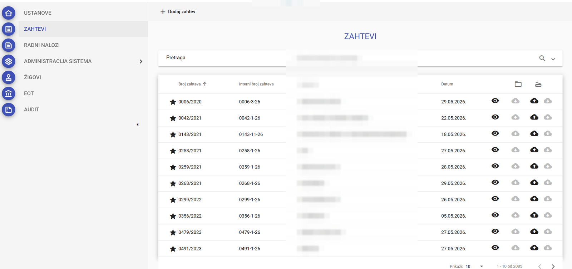The width and height of the screenshot is (572, 269).
Task: Sort by Interni broj zahteva column
Action: click(x=256, y=84)
